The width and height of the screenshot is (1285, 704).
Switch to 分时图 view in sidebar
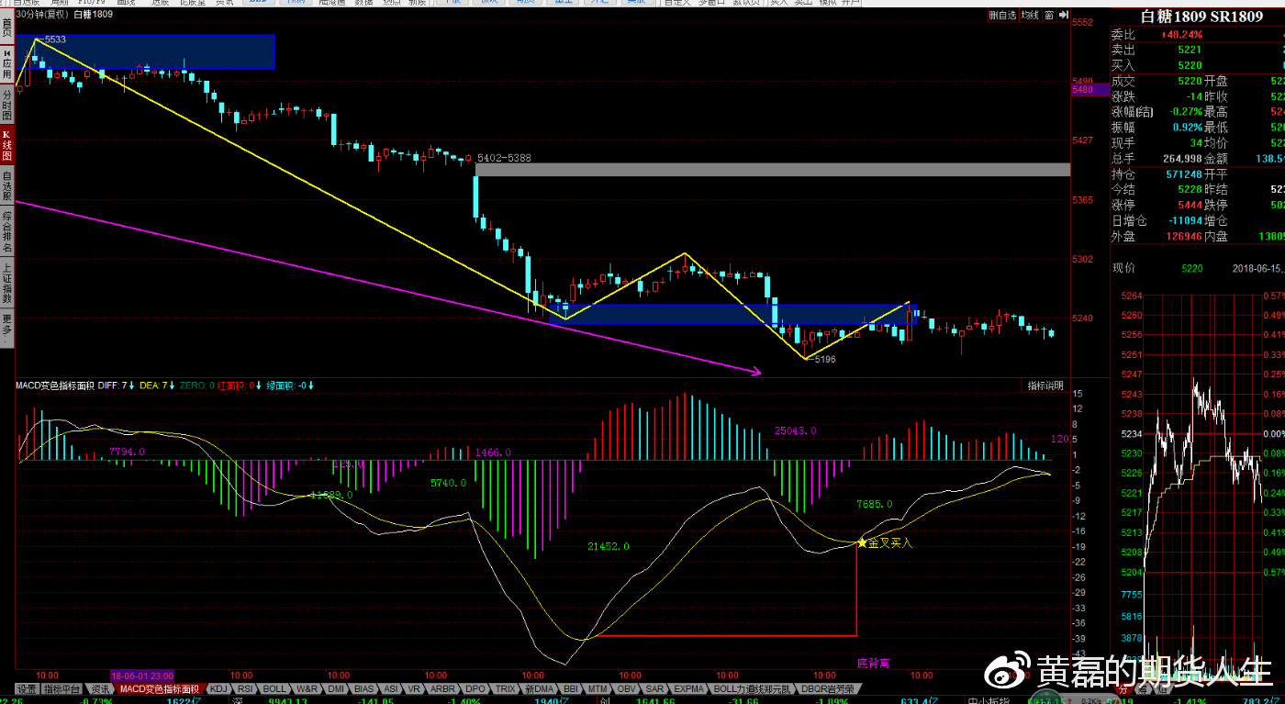(x=6, y=106)
